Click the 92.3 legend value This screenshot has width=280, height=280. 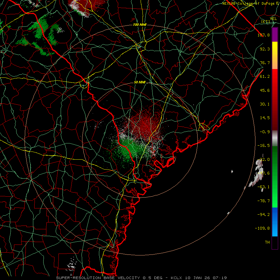(x=265, y=49)
